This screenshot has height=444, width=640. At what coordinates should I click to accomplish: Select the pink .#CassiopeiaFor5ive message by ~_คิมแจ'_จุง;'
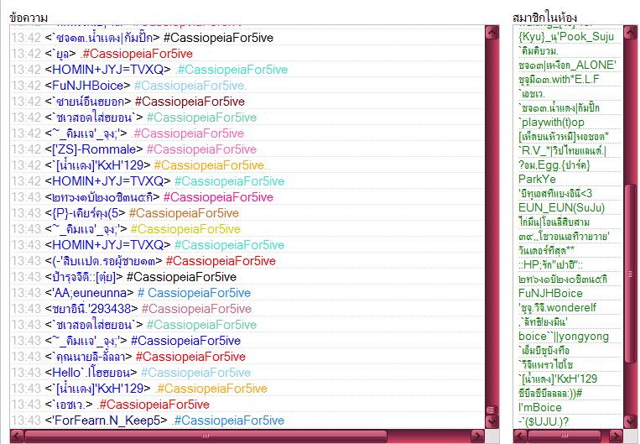188,133
